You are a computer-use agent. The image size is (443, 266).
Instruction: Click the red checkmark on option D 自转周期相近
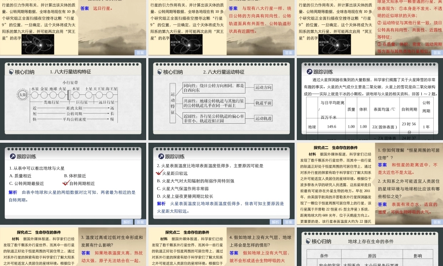coord(66,183)
